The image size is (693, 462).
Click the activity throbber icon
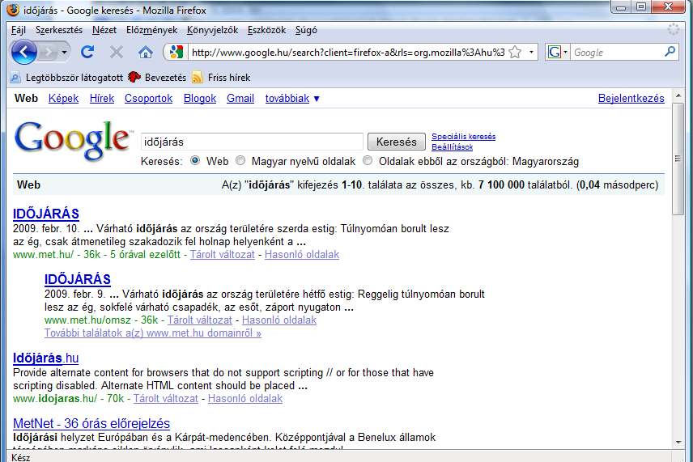point(673,30)
